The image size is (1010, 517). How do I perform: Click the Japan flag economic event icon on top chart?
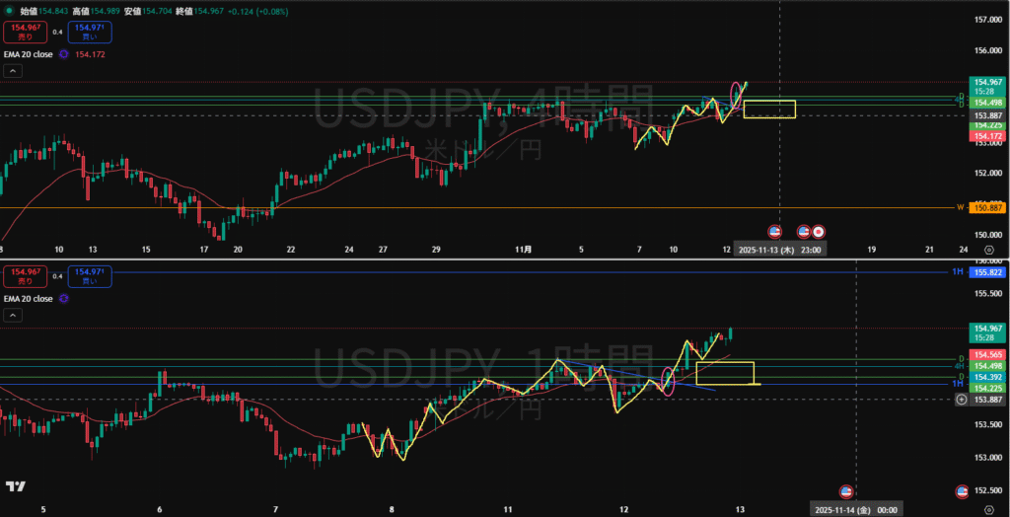[819, 231]
